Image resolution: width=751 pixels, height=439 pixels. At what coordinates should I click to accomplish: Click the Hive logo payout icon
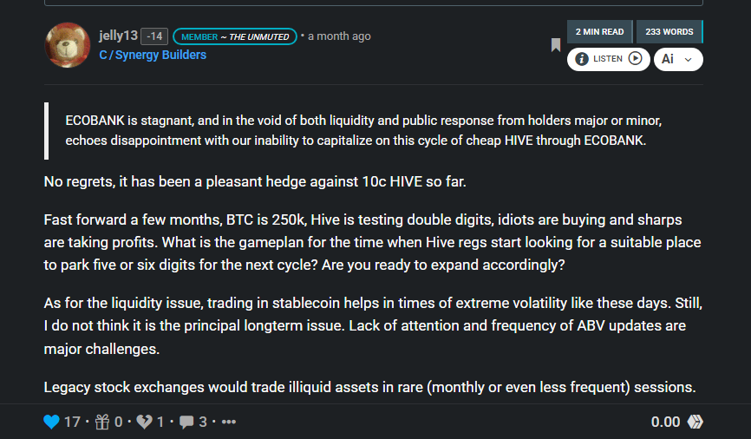(695, 422)
